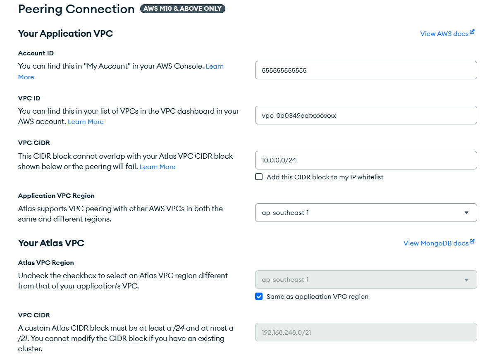
Task: Focus the application VPC CIDR 10.0.0.0/24 field
Action: [366, 160]
